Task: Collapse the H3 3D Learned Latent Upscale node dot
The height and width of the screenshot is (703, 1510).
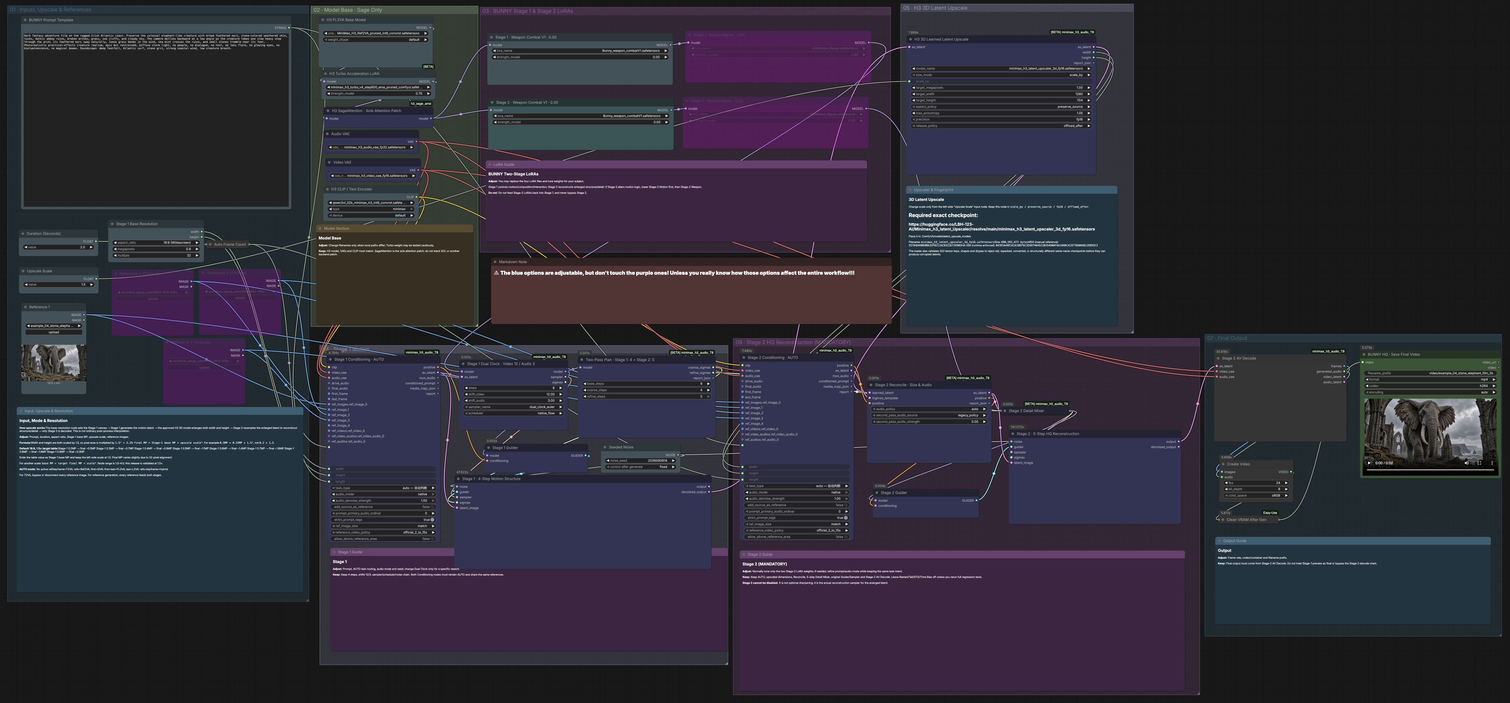Action: click(x=910, y=39)
